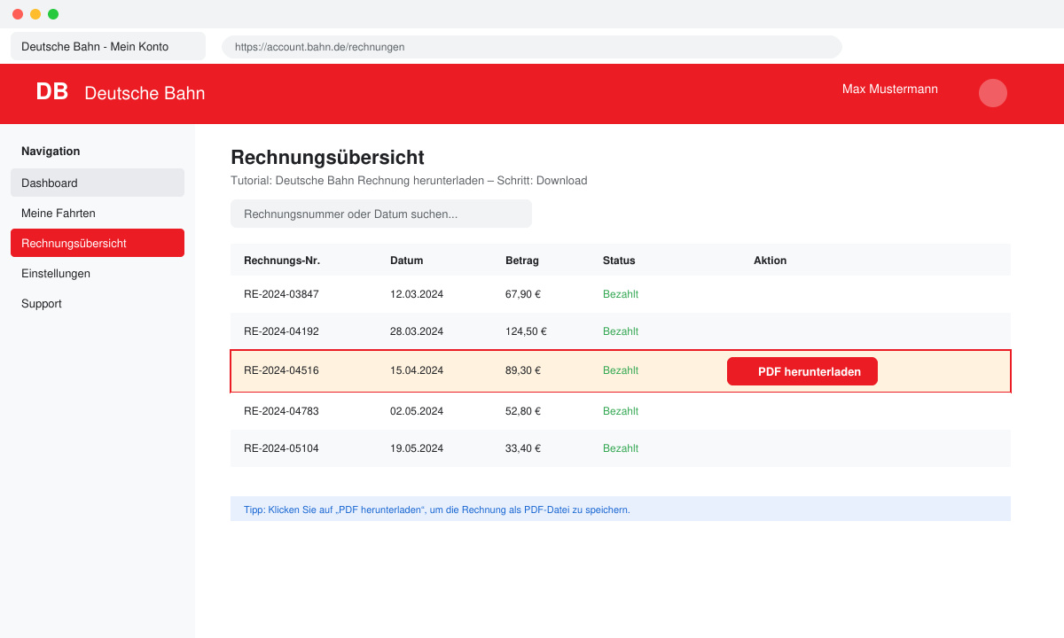The width and height of the screenshot is (1064, 638).
Task: Click the Rechnungsübersicht page heading
Action: click(x=327, y=158)
